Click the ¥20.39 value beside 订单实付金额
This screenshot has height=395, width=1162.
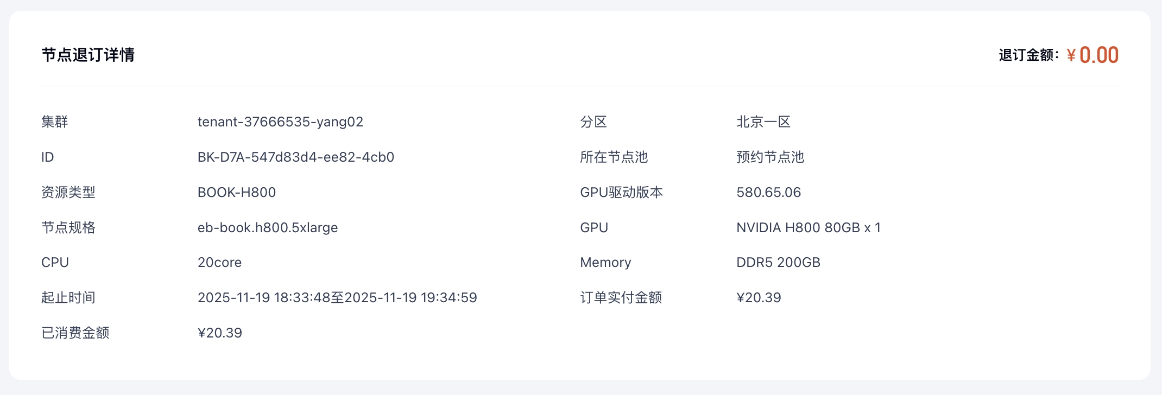click(x=759, y=297)
